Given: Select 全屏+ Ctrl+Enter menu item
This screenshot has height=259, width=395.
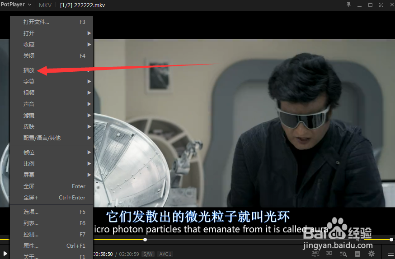Looking at the screenshot, I should coord(52,198).
